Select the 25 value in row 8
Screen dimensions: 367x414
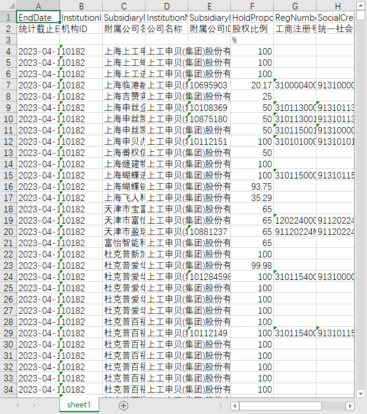point(252,96)
